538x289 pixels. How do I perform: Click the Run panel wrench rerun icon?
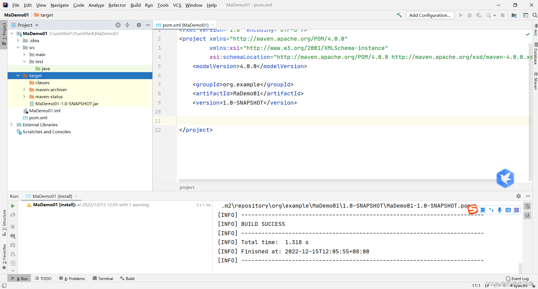(x=13, y=215)
